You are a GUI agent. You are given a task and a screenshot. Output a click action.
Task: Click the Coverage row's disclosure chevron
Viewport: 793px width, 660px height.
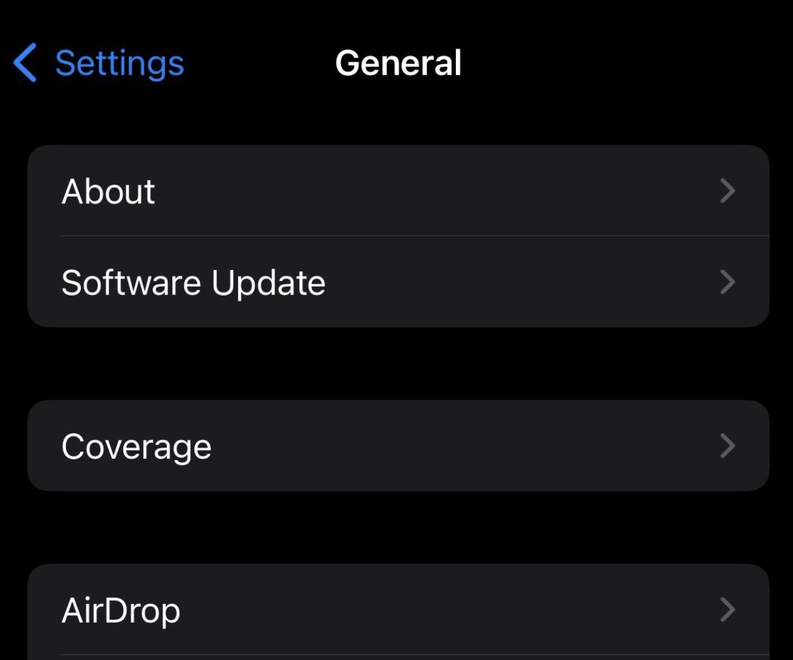coord(727,446)
